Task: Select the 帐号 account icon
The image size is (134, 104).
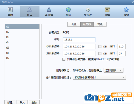Action: coord(30,12)
